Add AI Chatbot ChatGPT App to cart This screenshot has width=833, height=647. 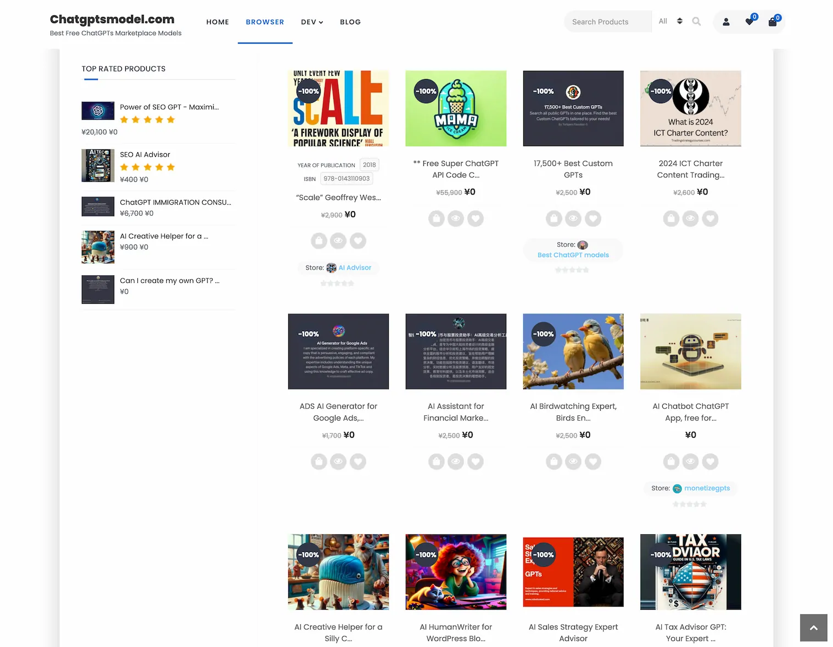point(671,461)
